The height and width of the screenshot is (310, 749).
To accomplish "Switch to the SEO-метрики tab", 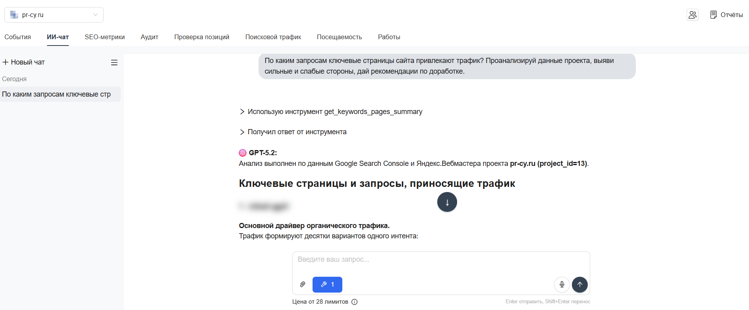I will 104,37.
